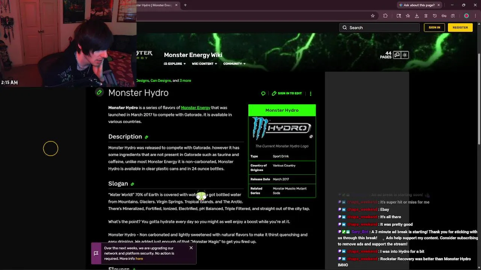
Task: Click Sery_Bot username in chat
Action: click(360, 232)
